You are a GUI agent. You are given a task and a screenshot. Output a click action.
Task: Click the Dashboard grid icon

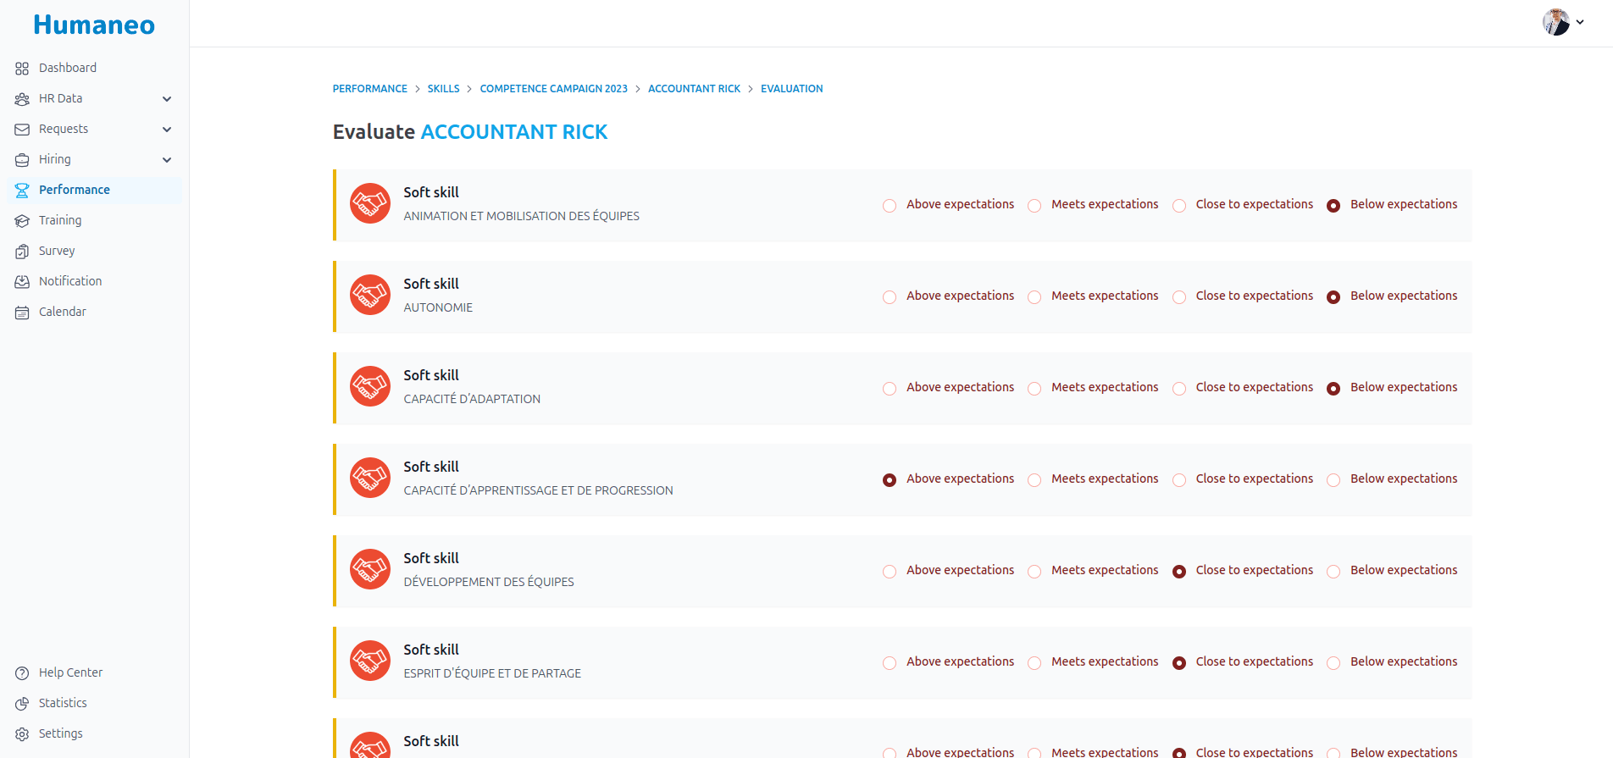point(22,69)
